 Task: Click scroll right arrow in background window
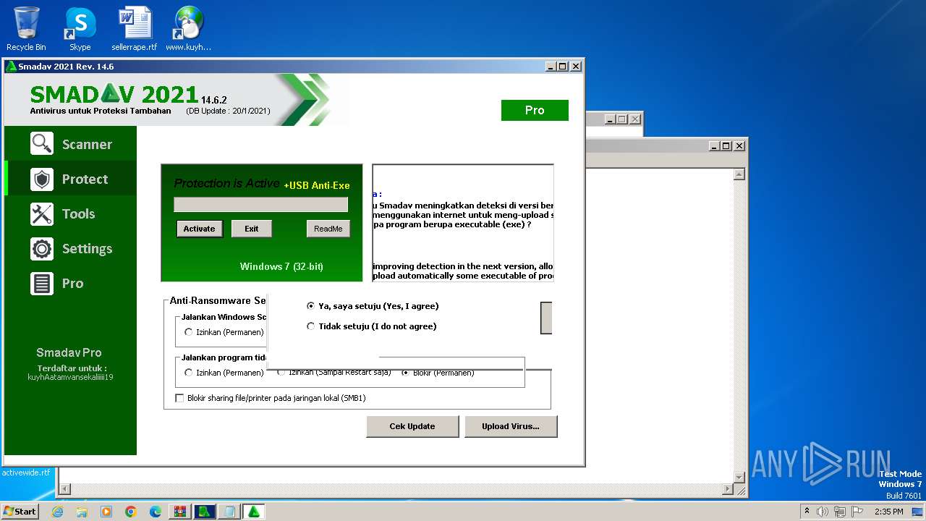(729, 490)
